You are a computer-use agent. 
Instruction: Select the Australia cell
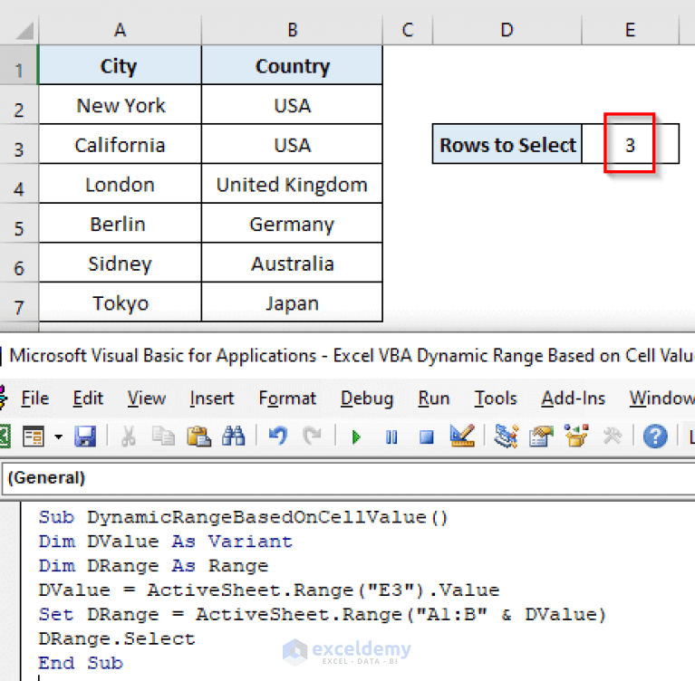[x=292, y=263]
